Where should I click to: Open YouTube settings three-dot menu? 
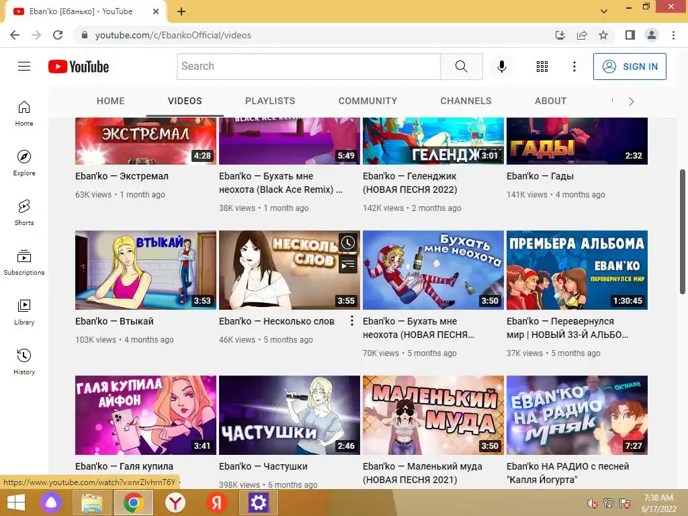pos(574,67)
